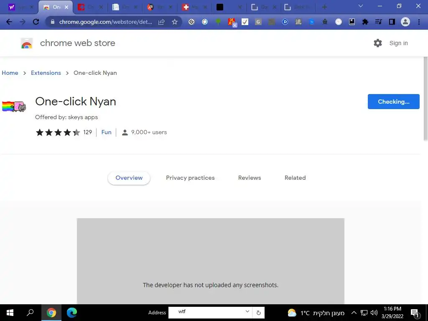The width and height of the screenshot is (428, 321).
Task: Close the active Web Store tab
Action: pyautogui.click(x=66, y=8)
